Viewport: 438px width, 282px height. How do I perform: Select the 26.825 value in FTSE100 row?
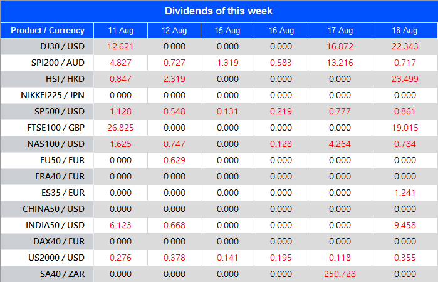click(120, 128)
